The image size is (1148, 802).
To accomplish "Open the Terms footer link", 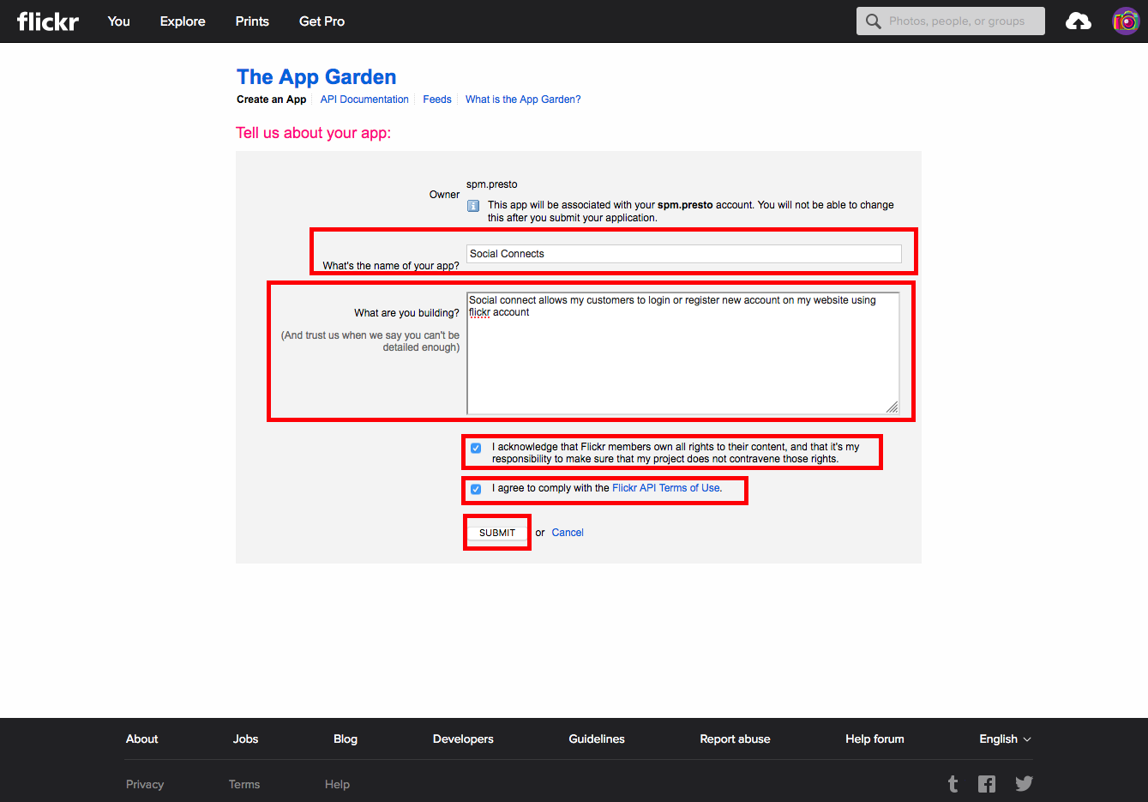I will [244, 784].
